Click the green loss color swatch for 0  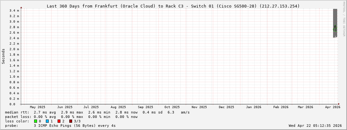pos(35,121)
